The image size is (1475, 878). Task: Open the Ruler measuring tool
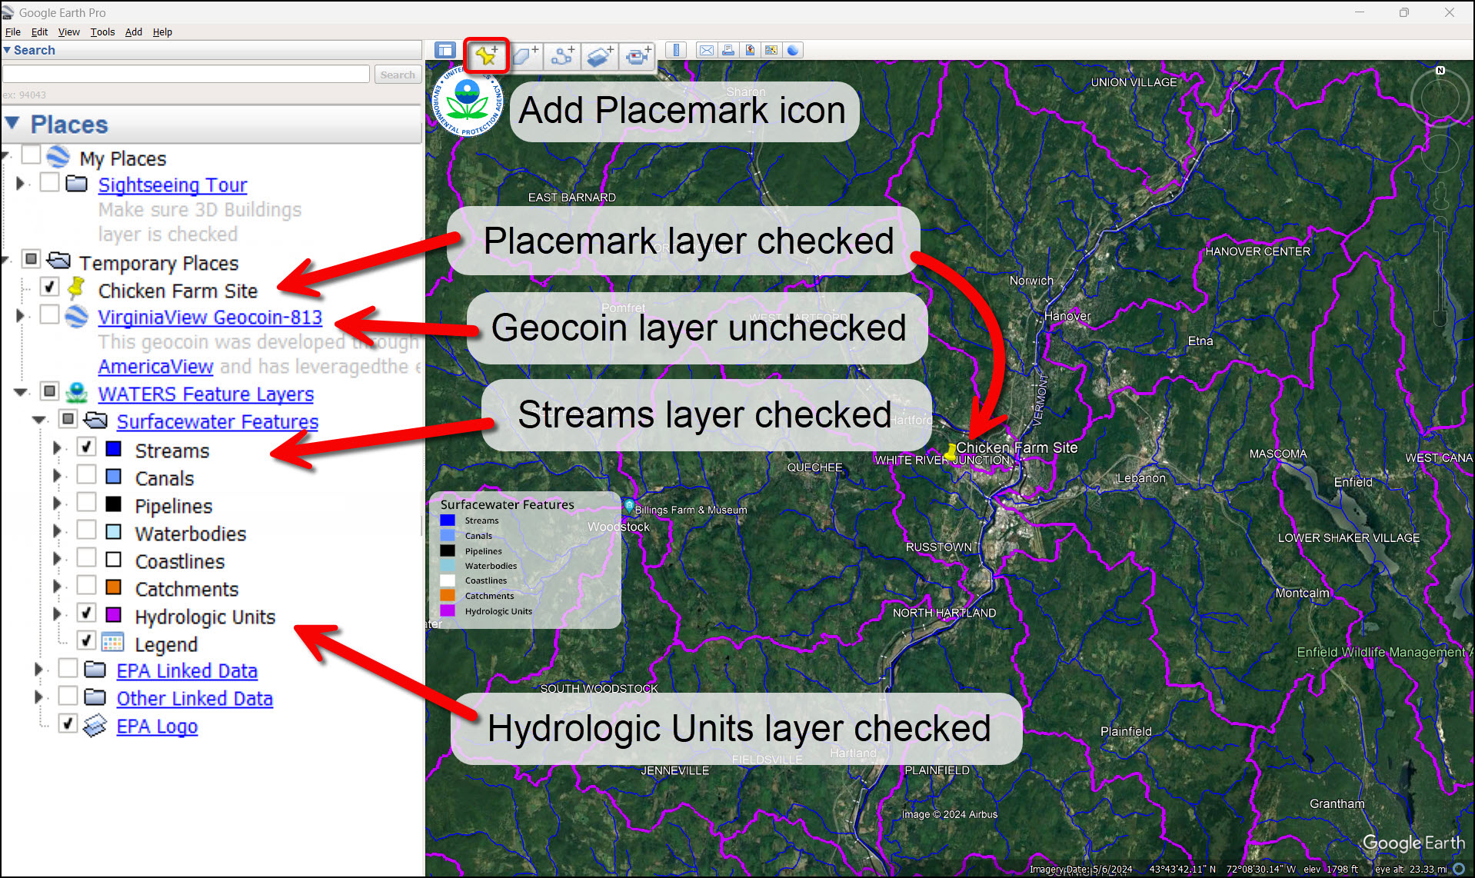pos(676,51)
